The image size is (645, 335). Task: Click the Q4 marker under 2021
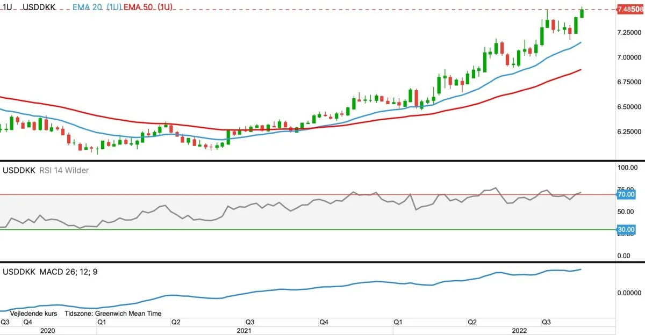click(324, 322)
